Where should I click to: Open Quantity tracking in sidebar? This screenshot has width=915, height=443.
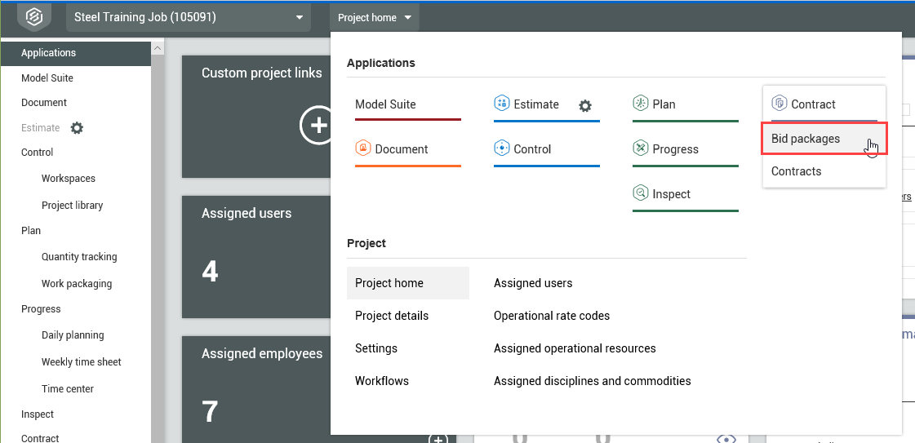coord(79,257)
